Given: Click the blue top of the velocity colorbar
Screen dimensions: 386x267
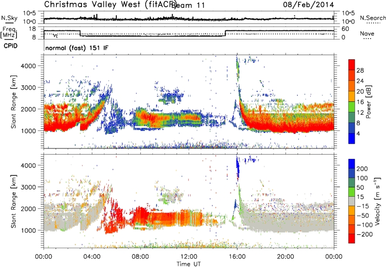Looking at the screenshot, I should click(352, 164).
